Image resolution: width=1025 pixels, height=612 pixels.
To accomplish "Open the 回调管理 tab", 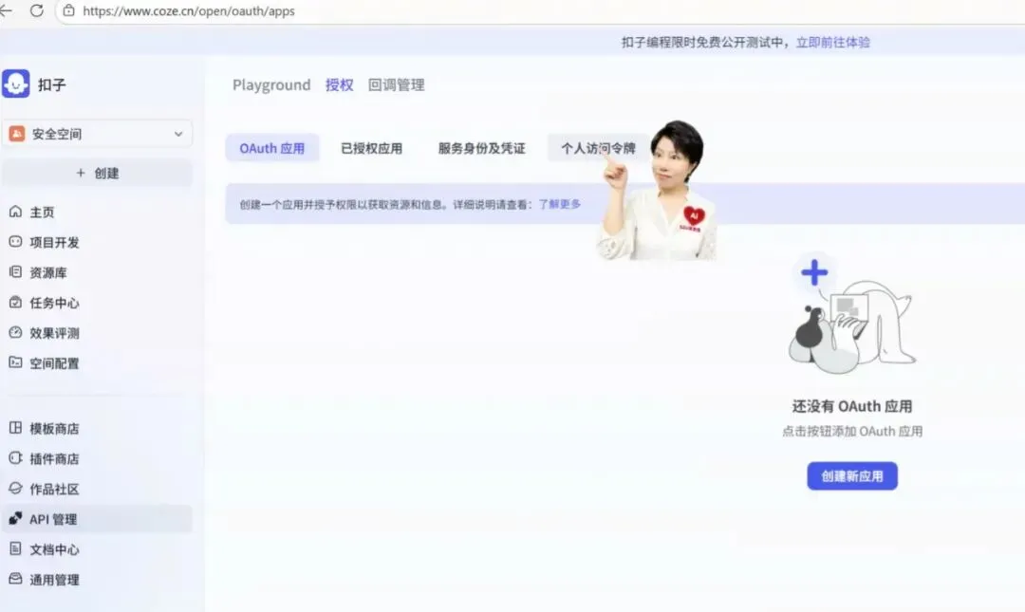I will click(x=396, y=85).
